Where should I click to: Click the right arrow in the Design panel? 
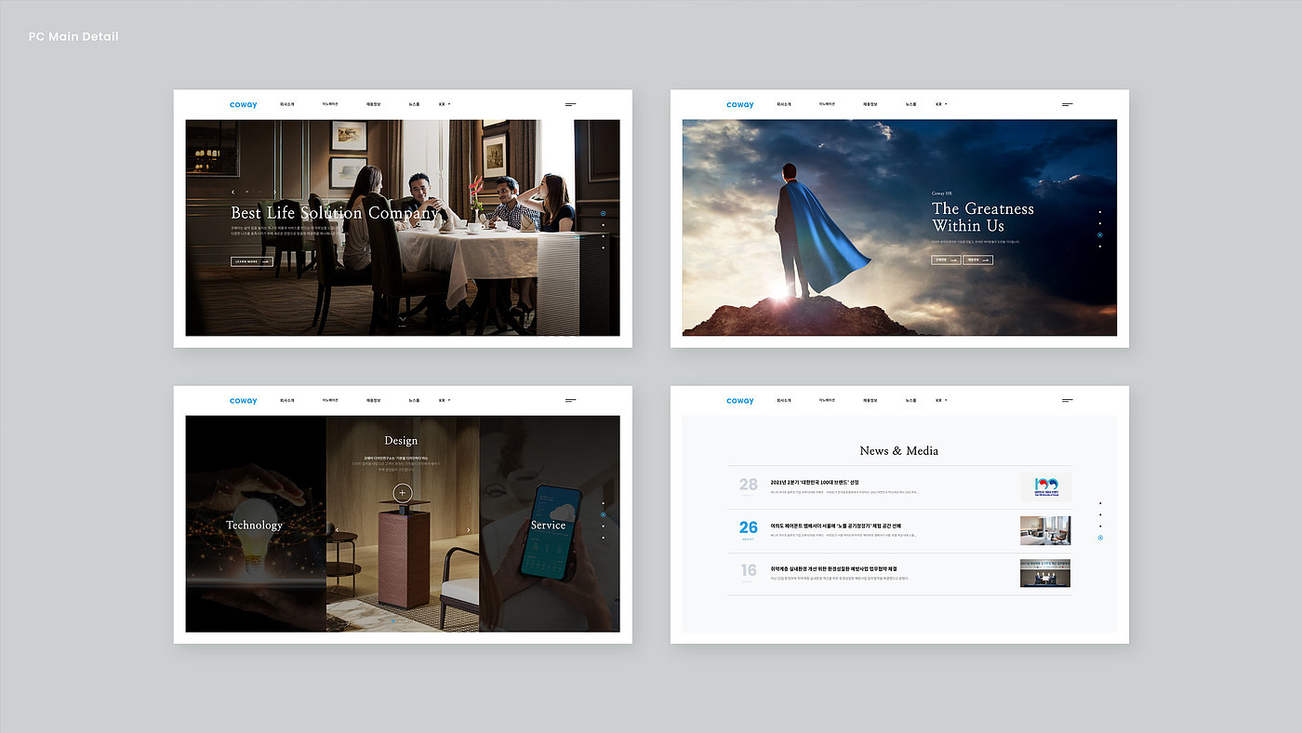(x=469, y=531)
